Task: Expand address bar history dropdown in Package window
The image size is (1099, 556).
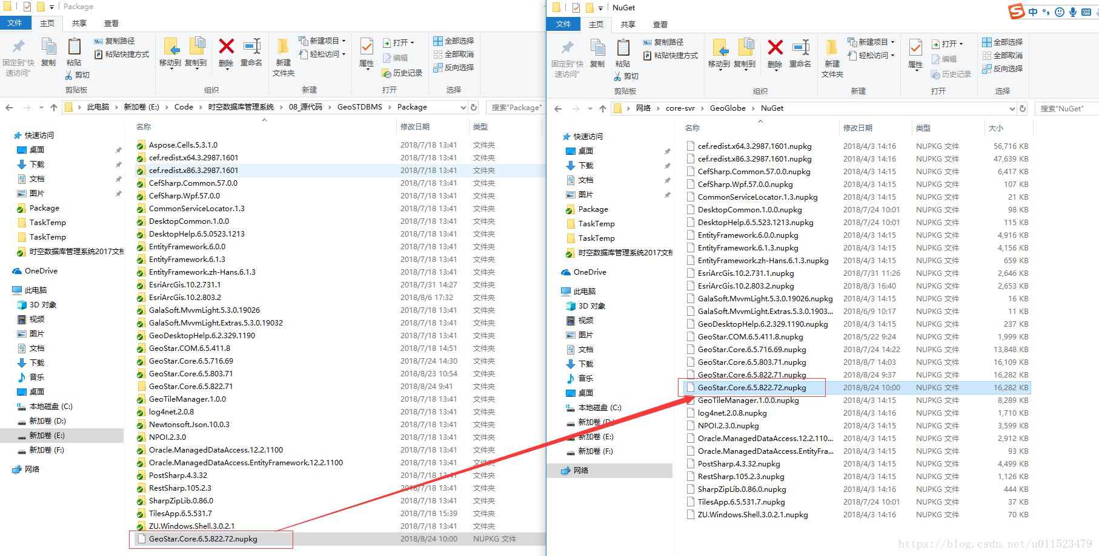Action: [463, 107]
